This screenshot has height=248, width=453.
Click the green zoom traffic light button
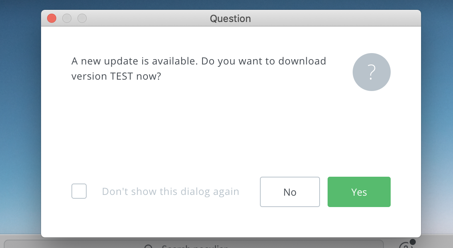point(82,18)
